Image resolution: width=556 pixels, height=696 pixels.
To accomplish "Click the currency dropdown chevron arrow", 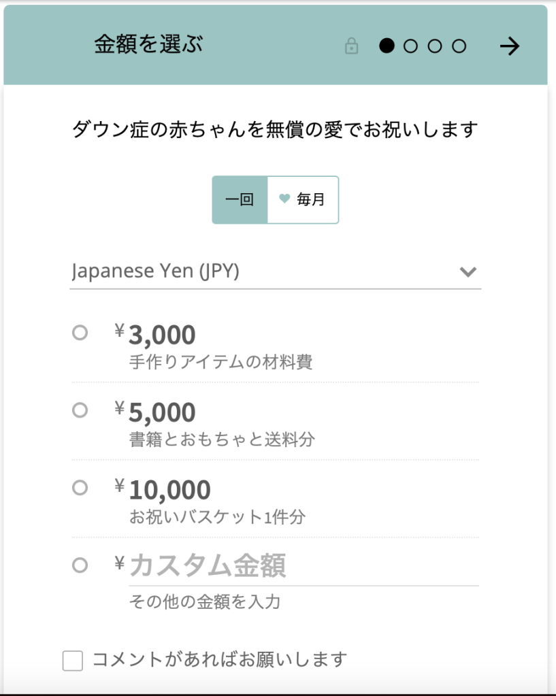I will coord(468,271).
